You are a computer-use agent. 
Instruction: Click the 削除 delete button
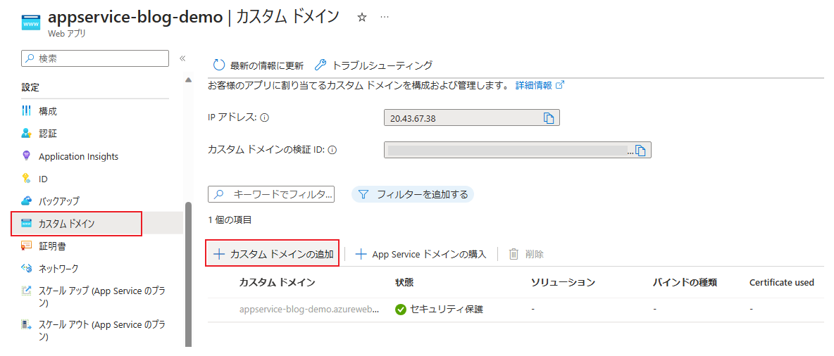(526, 254)
